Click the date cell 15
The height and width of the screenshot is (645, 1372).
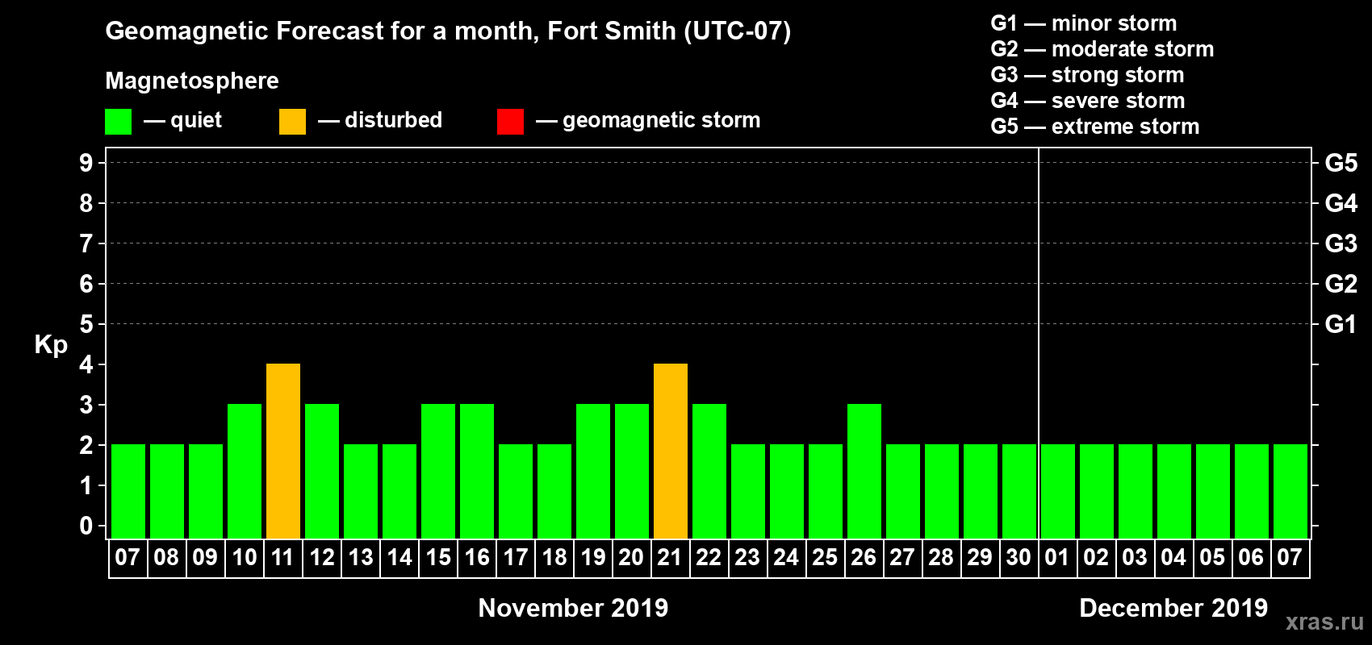point(438,558)
